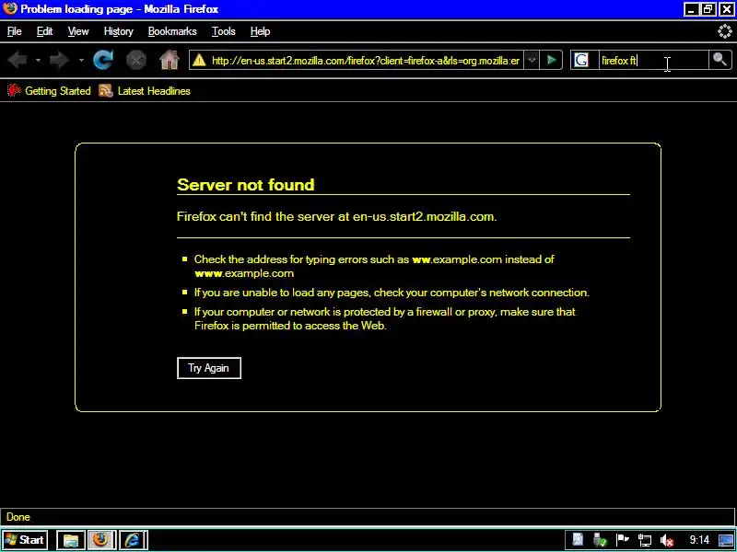Click the 'Done' status bar text
Viewport: 737px width, 552px height.
coord(18,517)
